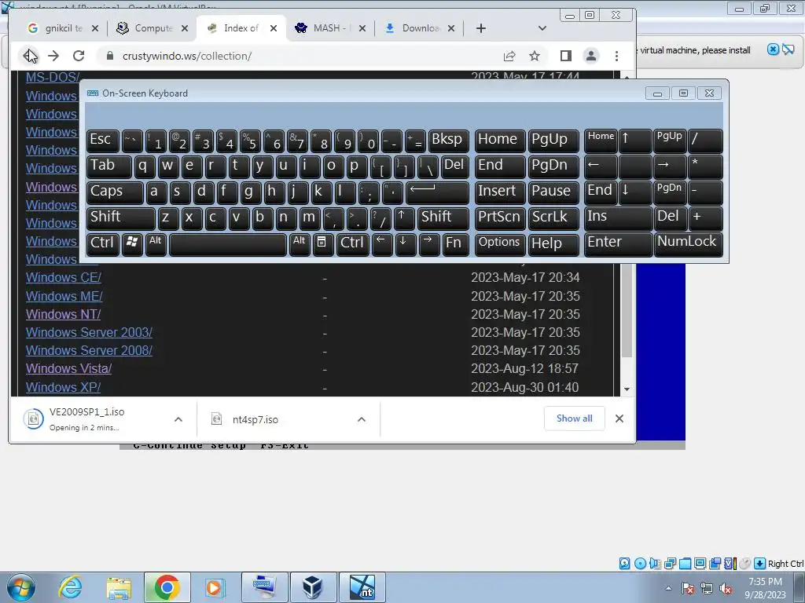
Task: Open the NT virtual machine taskbar icon
Action: pos(362,587)
